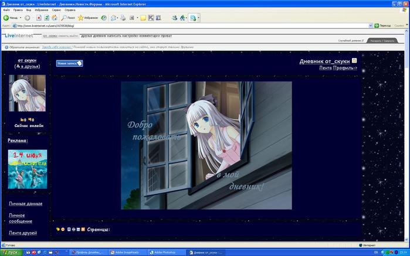Viewport: 410px width, 256px height.
Task: Switch to Adobe ImageReady taskbar button
Action: tap(127, 252)
